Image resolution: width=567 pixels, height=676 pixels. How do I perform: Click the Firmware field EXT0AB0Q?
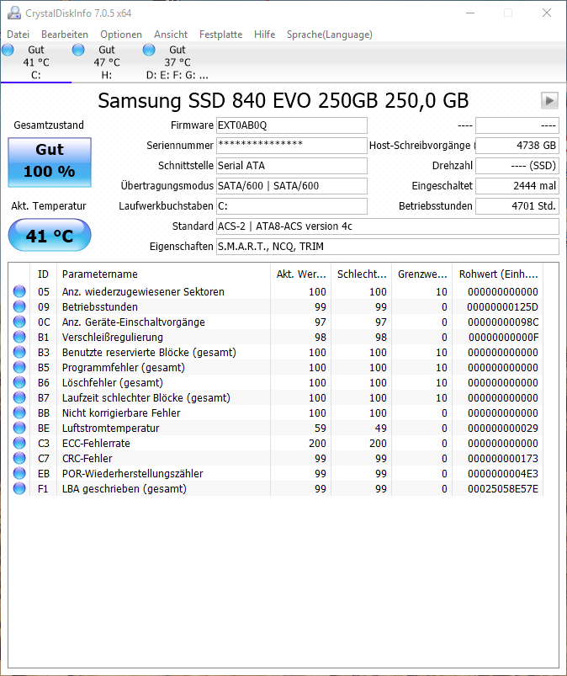(292, 125)
